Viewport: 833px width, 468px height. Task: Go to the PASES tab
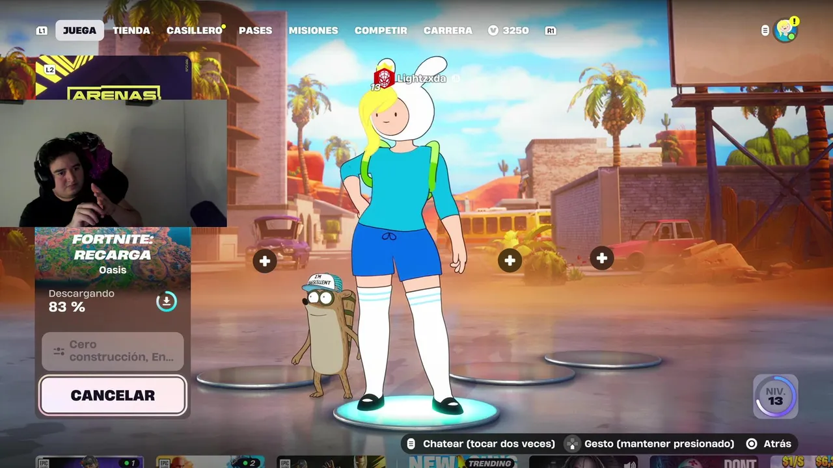[255, 31]
